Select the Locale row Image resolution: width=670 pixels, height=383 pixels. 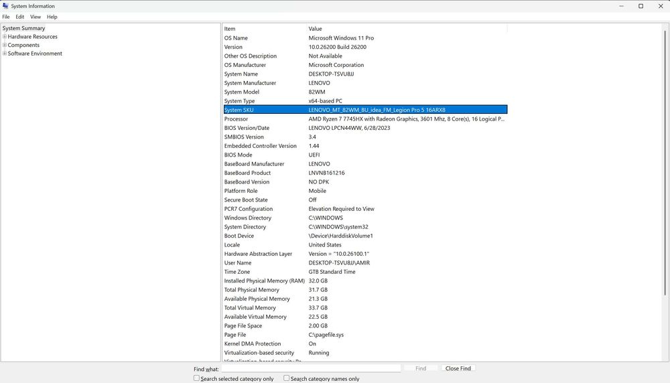tap(365, 244)
